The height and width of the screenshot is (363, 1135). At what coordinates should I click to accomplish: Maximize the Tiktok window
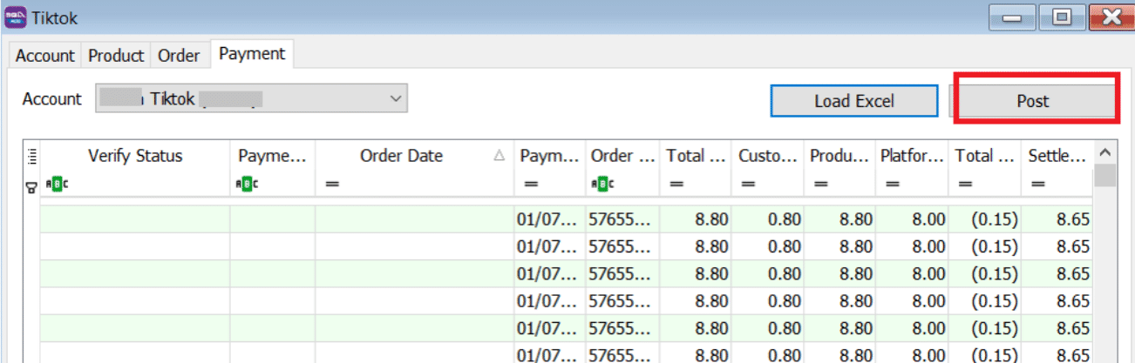(1062, 17)
